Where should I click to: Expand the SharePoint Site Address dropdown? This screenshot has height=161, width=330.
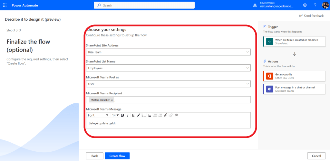247,52
